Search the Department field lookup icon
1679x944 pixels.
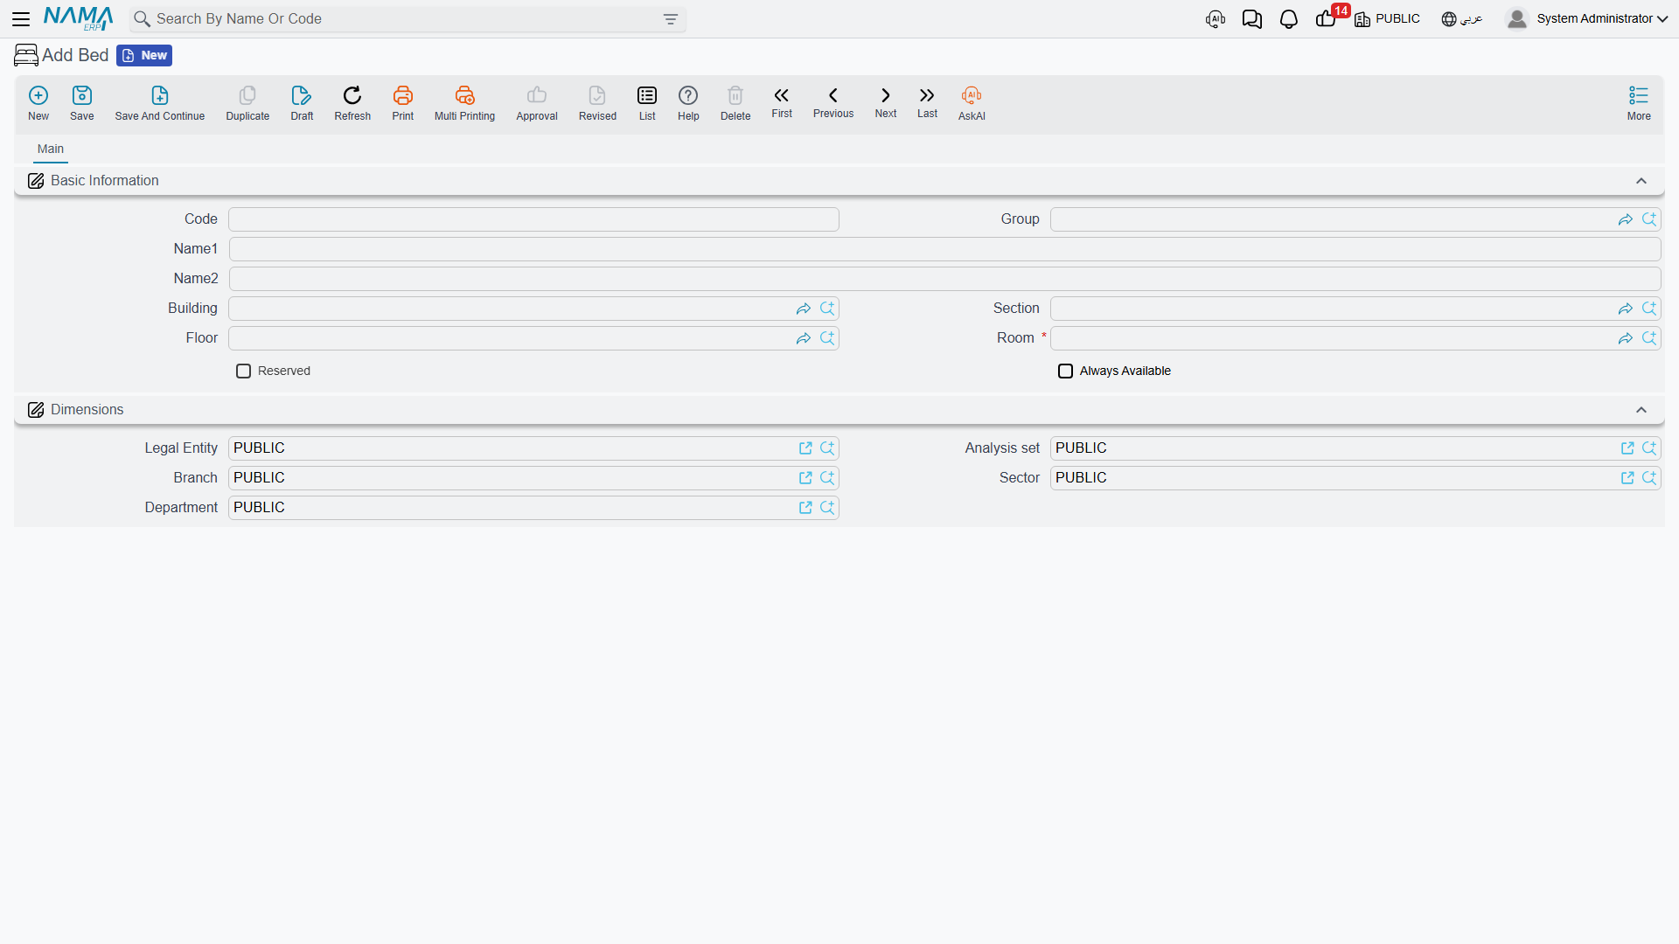[x=827, y=508]
